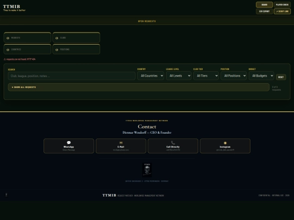Click the Instagram handle text
This screenshot has width=294, height=220.
[x=225, y=150]
